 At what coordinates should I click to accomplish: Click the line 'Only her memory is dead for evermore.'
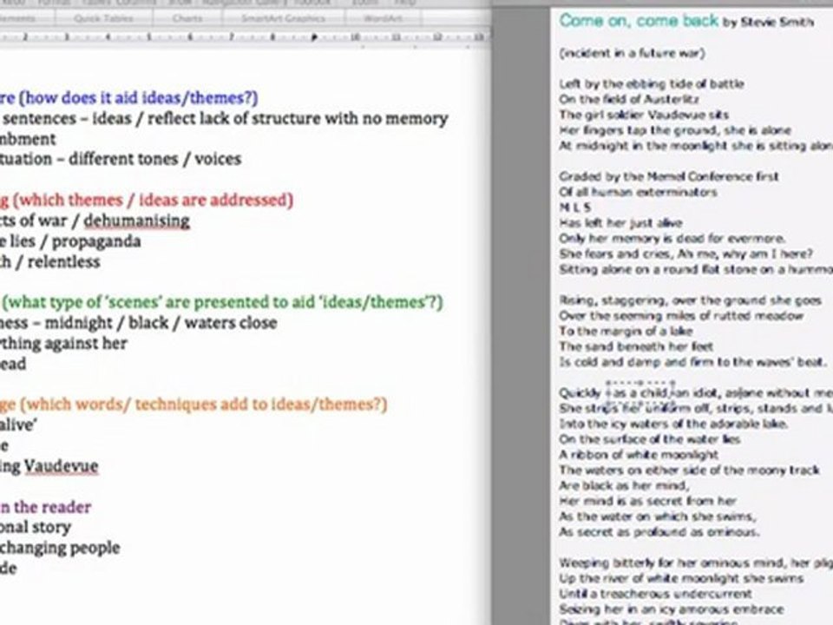point(672,239)
